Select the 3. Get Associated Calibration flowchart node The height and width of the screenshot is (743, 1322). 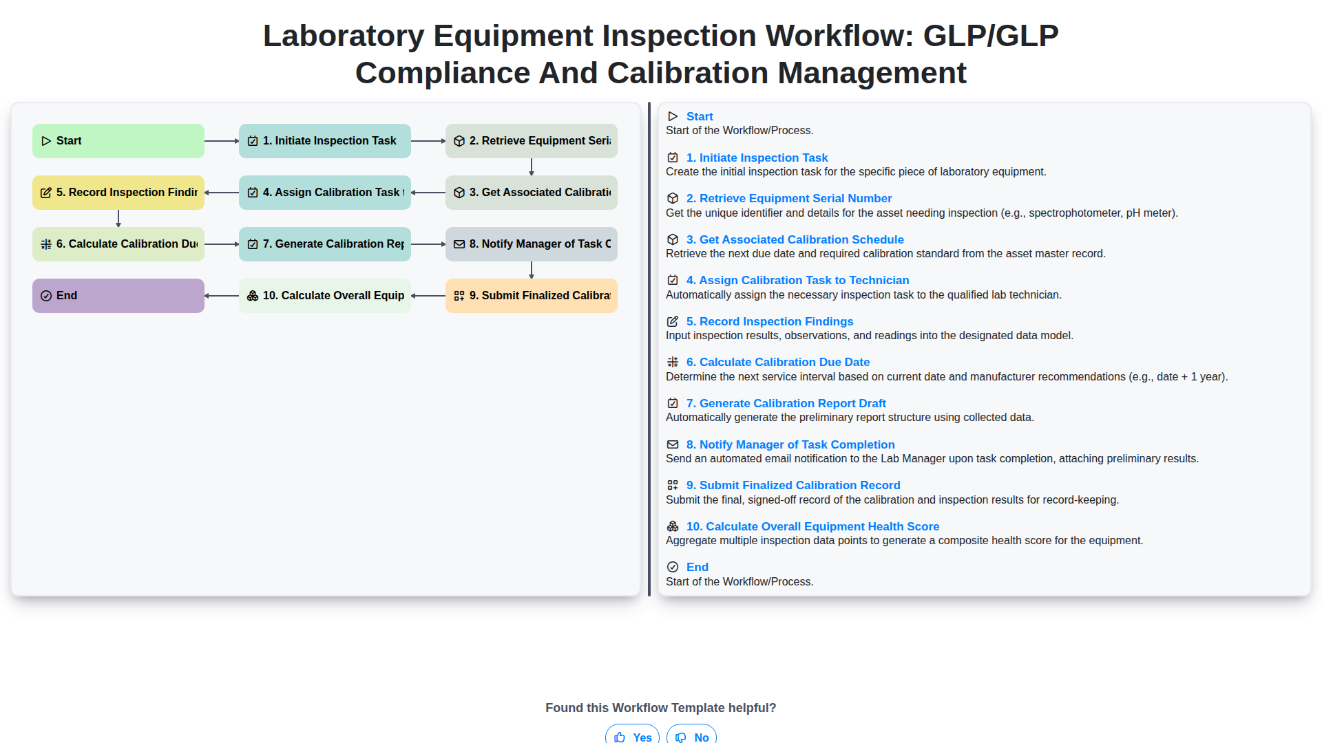(x=532, y=193)
